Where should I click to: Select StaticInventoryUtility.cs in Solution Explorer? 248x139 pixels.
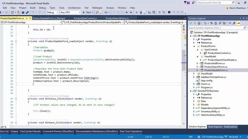[213, 115]
